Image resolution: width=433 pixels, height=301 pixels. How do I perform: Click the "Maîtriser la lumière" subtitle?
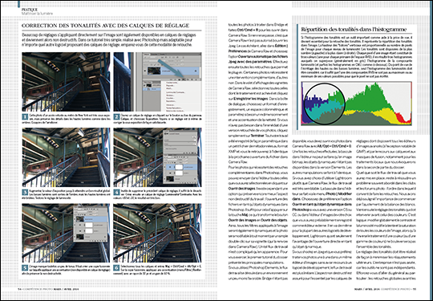click(x=37, y=14)
